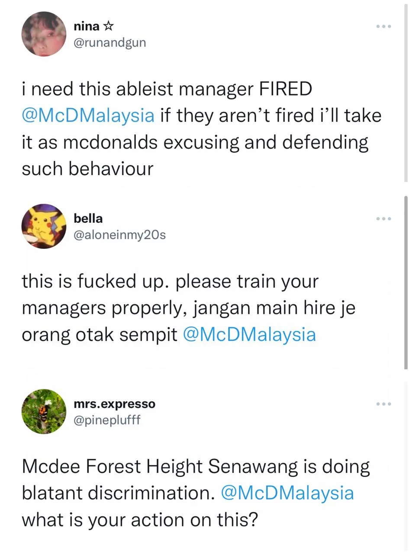Select the display name "bella"
This screenshot has height=555, width=415.
click(x=88, y=218)
